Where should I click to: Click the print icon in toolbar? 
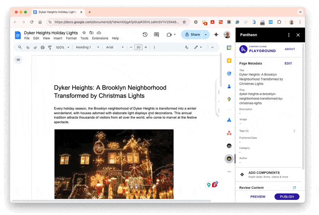tap(43, 47)
